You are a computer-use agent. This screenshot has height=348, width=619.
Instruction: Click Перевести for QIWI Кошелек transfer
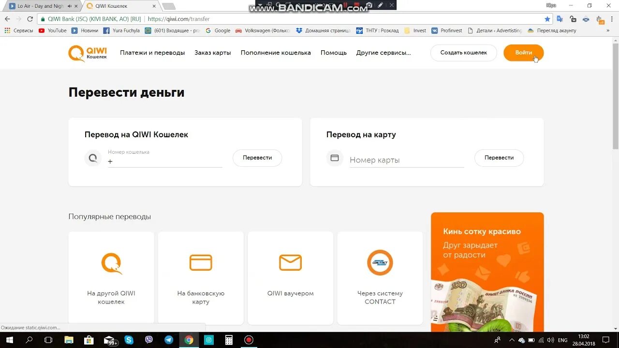coord(257,158)
